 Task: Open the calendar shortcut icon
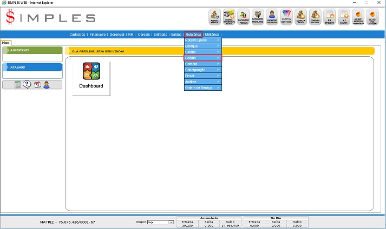pyautogui.click(x=37, y=85)
